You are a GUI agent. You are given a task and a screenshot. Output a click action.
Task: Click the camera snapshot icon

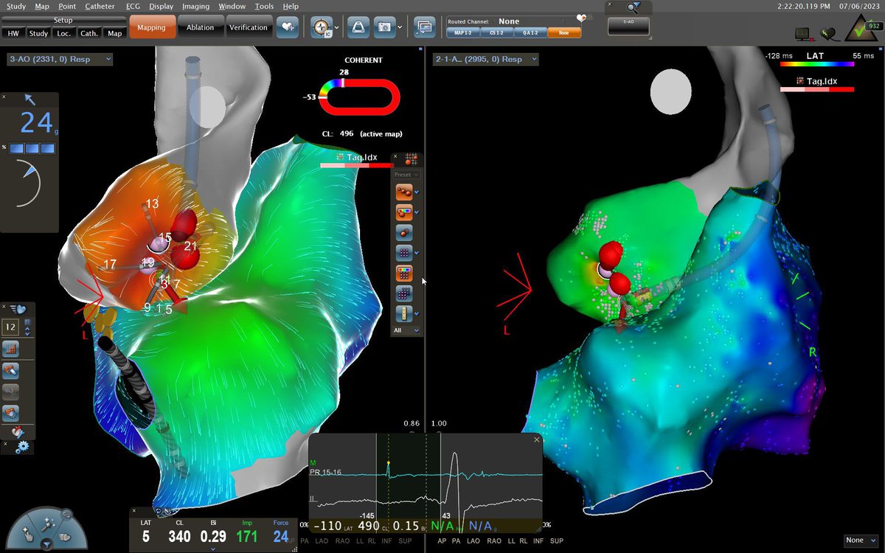click(x=383, y=27)
